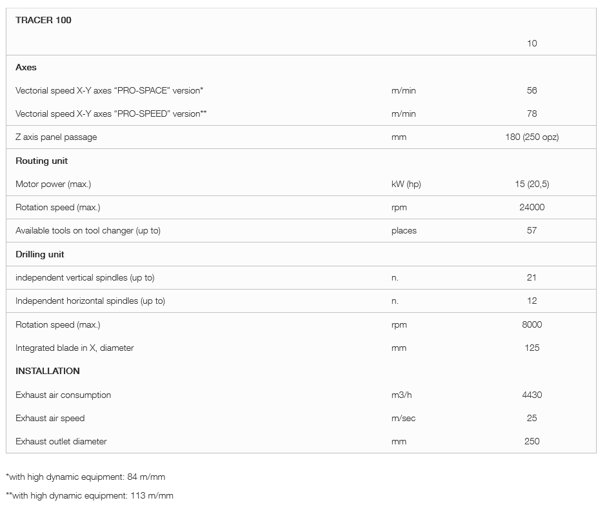This screenshot has width=607, height=505.
Task: Click the PRO-SPACE vectorial speed row label
Action: pos(109,90)
